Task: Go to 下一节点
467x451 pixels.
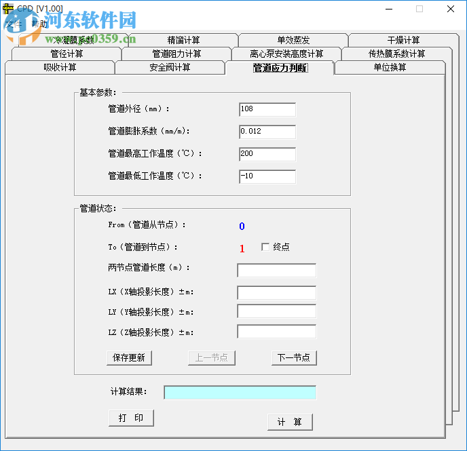Action: click(294, 357)
